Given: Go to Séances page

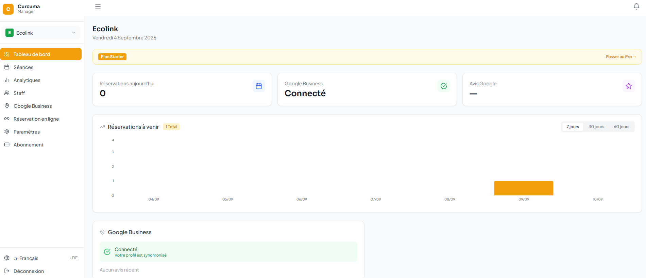Looking at the screenshot, I should [41, 67].
